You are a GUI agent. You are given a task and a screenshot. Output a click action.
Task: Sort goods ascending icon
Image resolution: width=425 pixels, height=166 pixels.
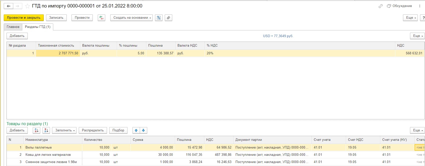tap(36, 130)
